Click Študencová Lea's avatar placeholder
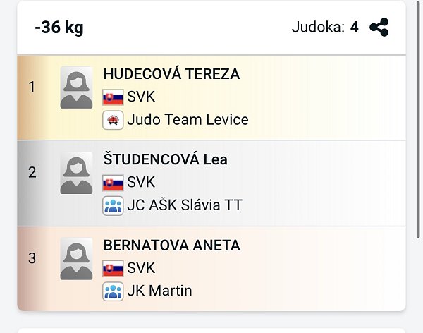The image size is (423, 333). 76,174
